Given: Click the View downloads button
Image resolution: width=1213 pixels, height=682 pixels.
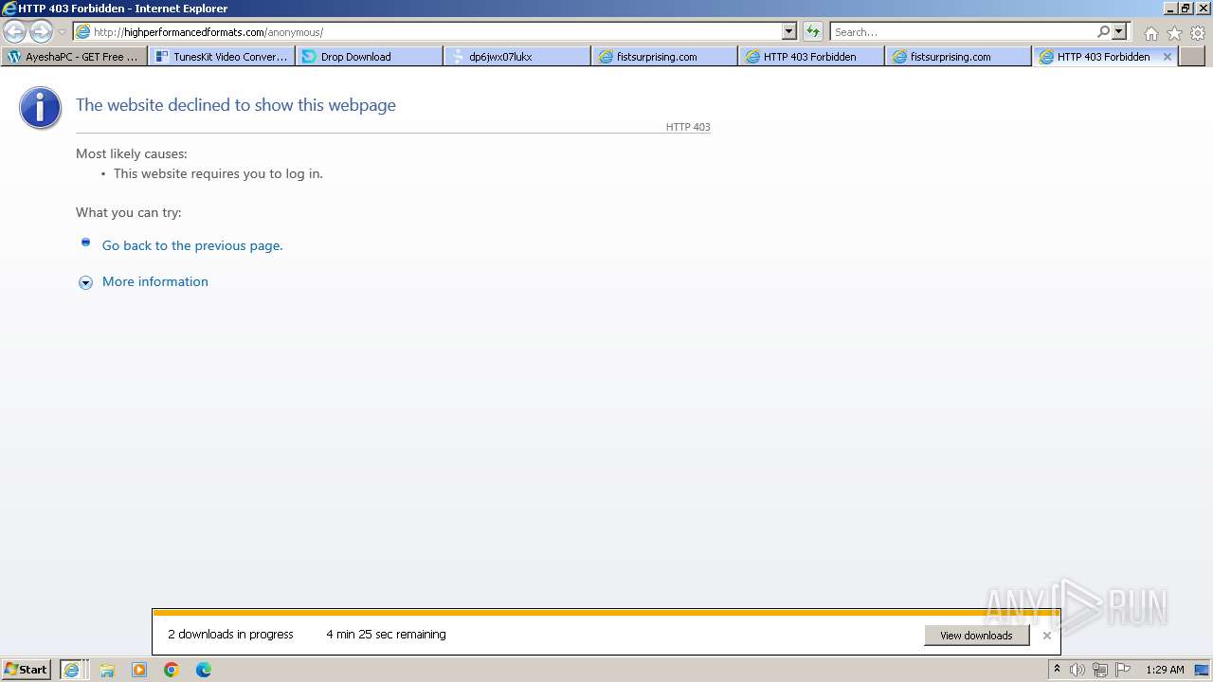Looking at the screenshot, I should (x=976, y=636).
